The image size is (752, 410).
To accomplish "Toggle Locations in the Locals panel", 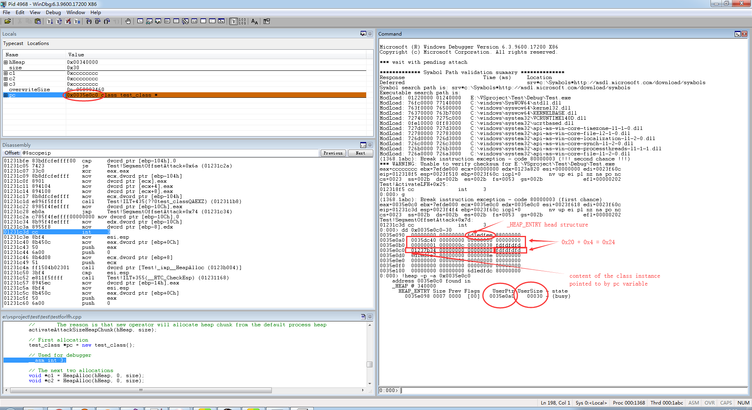I will pos(38,43).
